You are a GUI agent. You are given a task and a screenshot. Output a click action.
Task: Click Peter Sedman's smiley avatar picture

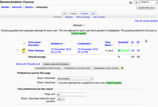24,50
